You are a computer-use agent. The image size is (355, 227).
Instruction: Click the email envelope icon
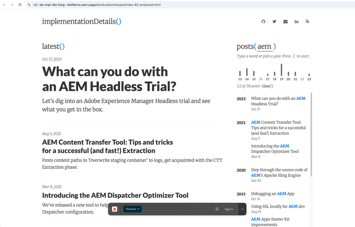(285, 21)
